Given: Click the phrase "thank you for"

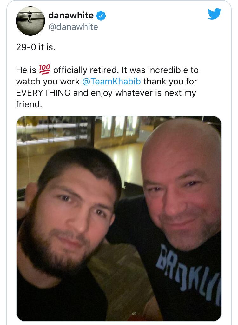Looking at the screenshot, I should (170, 81).
